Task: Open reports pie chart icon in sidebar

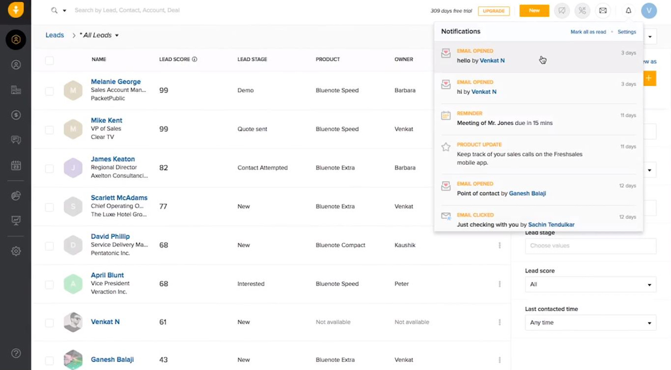Action: 16,196
